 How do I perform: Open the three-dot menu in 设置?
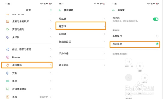click(51, 10)
